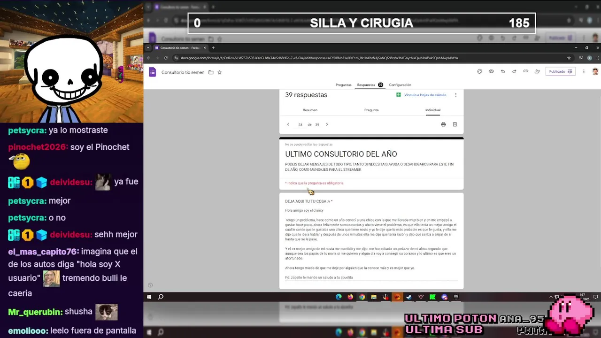
Task: Show hidden system tray icons
Action: 551,297
